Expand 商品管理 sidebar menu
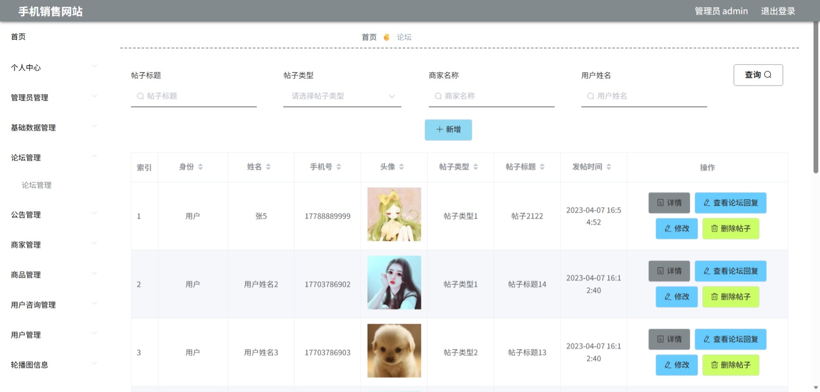Screen dimensions: 820x392 [x=54, y=274]
